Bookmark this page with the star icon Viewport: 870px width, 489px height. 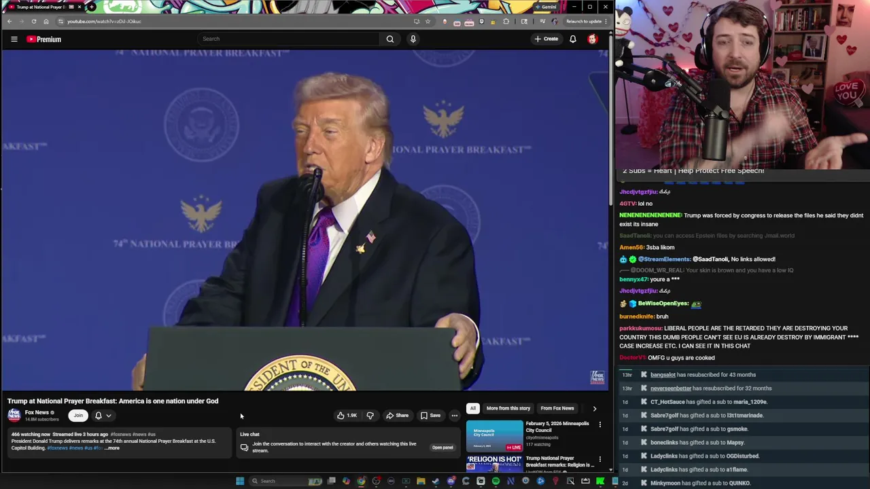click(428, 21)
